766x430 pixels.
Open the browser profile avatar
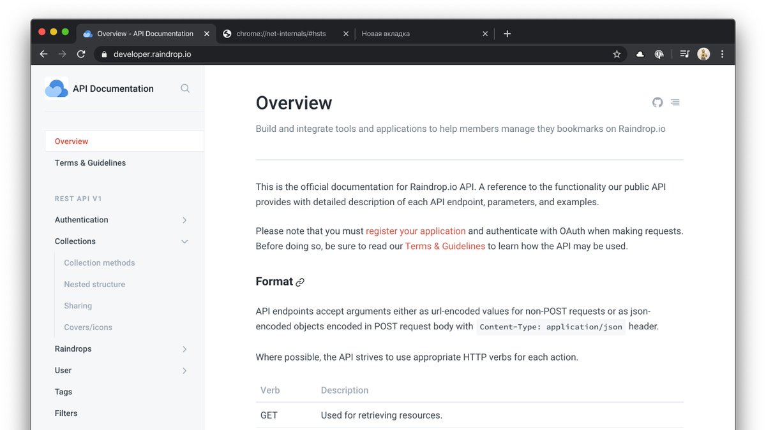tap(703, 54)
